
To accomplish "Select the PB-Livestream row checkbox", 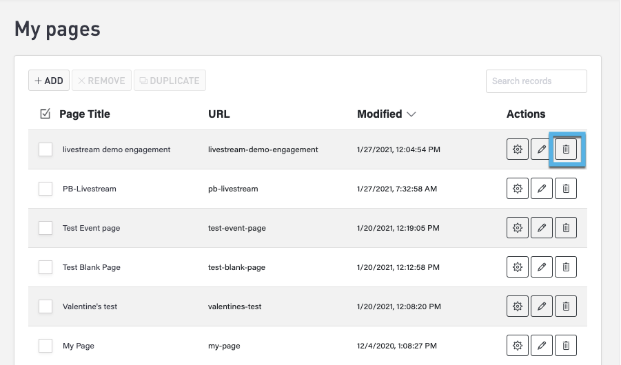I will coord(45,189).
